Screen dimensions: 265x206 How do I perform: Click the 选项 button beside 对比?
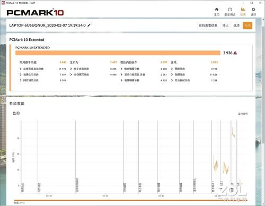click(x=236, y=25)
